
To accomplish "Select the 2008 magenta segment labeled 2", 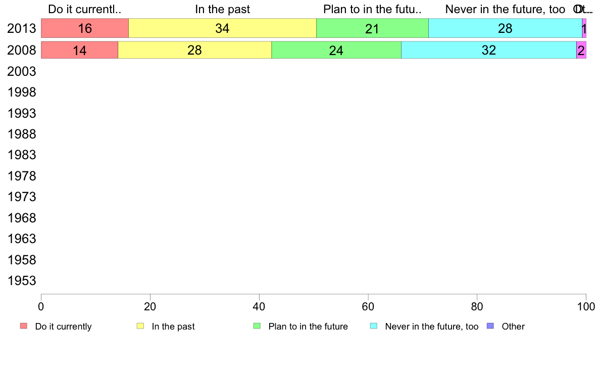I will click(x=581, y=50).
